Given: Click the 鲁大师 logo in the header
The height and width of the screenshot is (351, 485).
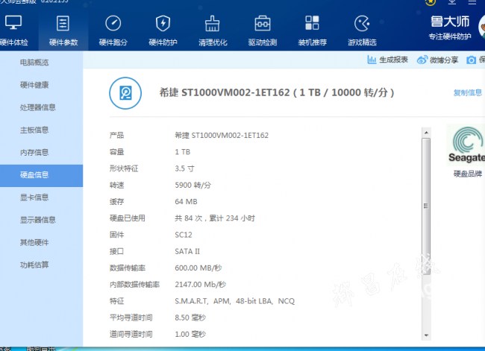Looking at the screenshot, I should click(450, 22).
